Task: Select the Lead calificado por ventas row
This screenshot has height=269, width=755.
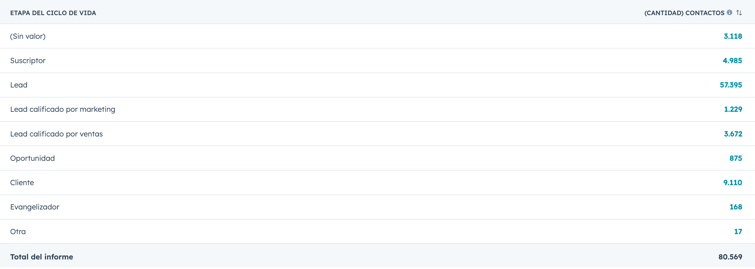Action: [x=56, y=134]
